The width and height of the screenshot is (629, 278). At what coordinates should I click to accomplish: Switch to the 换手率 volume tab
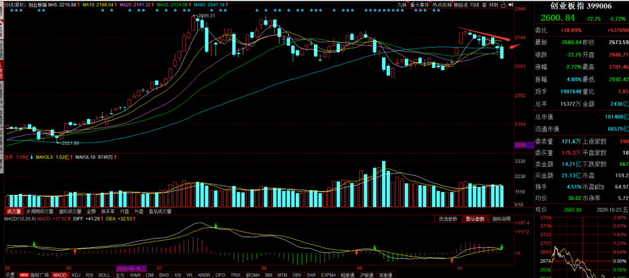108,212
